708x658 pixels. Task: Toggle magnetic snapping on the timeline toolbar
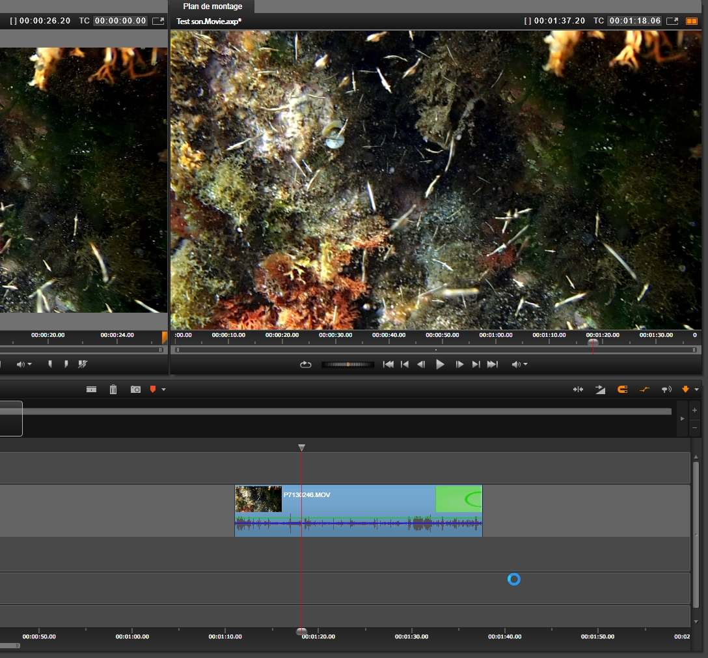pyautogui.click(x=622, y=390)
